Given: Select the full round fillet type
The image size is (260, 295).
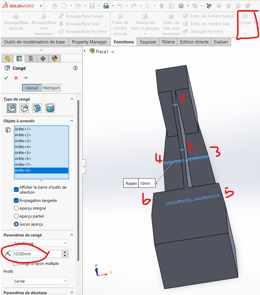Looking at the screenshot, I should pos(50,108).
